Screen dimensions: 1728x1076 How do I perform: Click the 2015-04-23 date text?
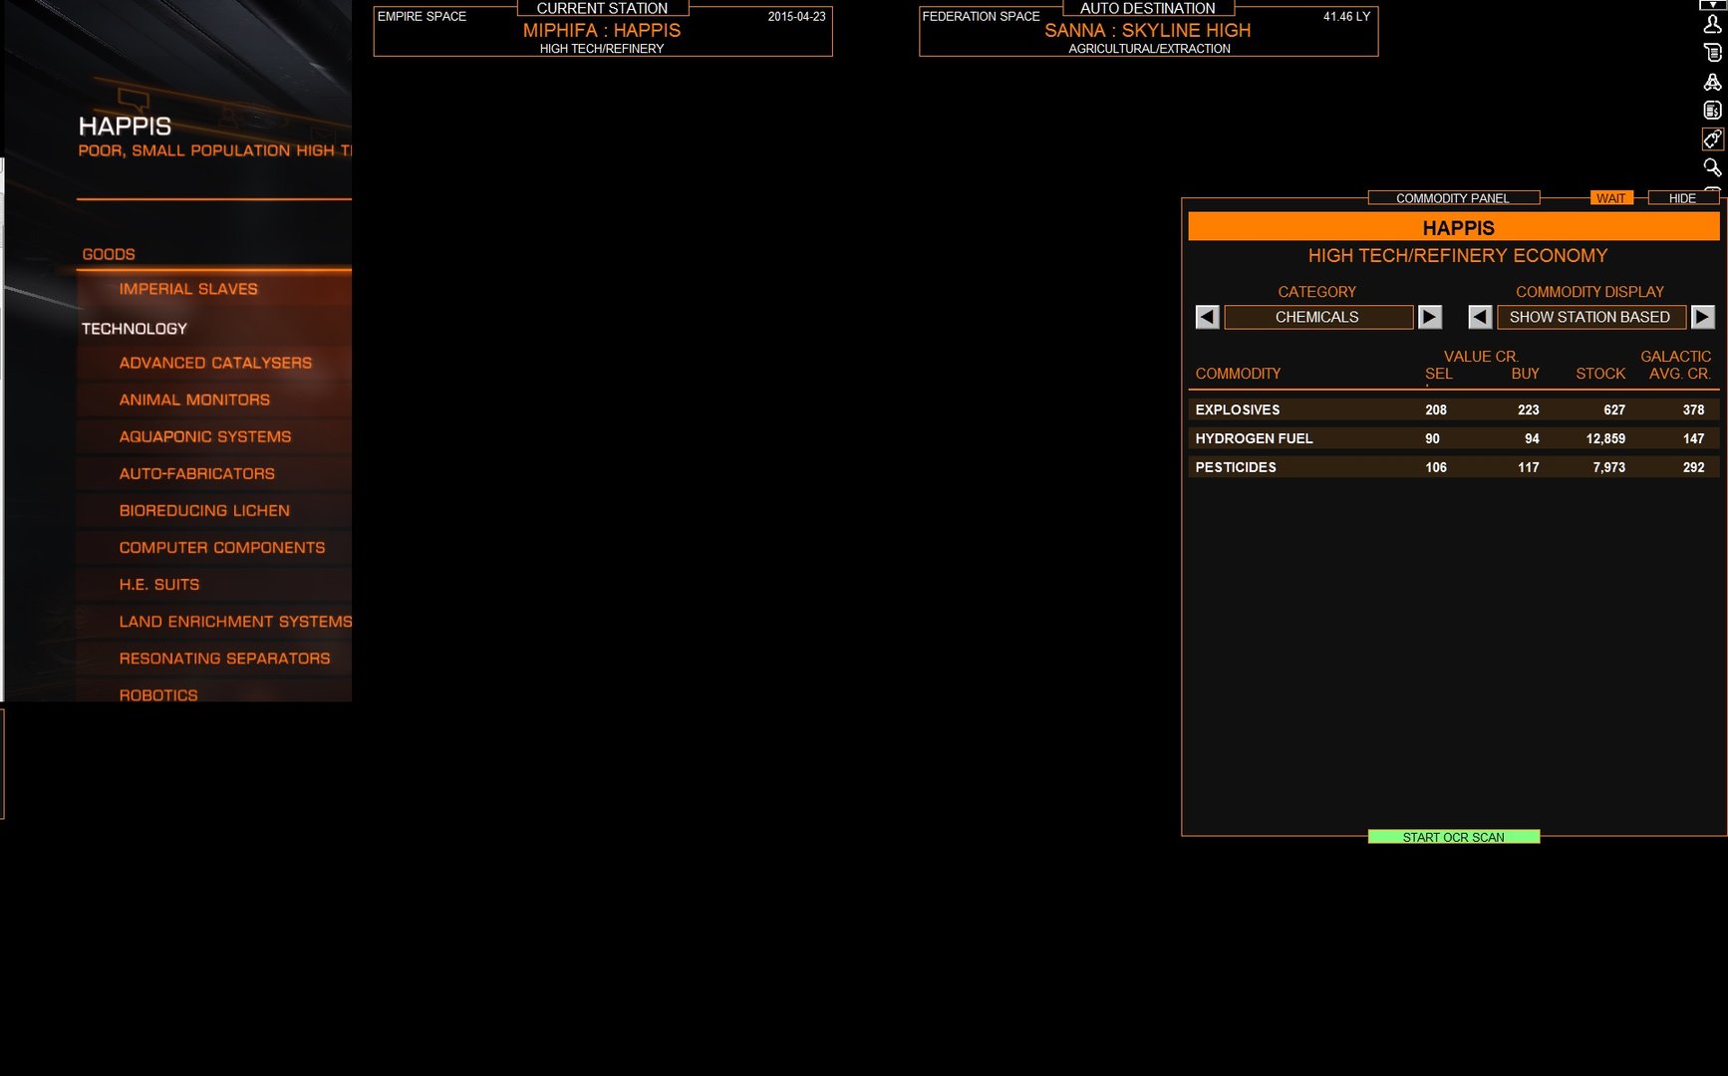pos(796,16)
